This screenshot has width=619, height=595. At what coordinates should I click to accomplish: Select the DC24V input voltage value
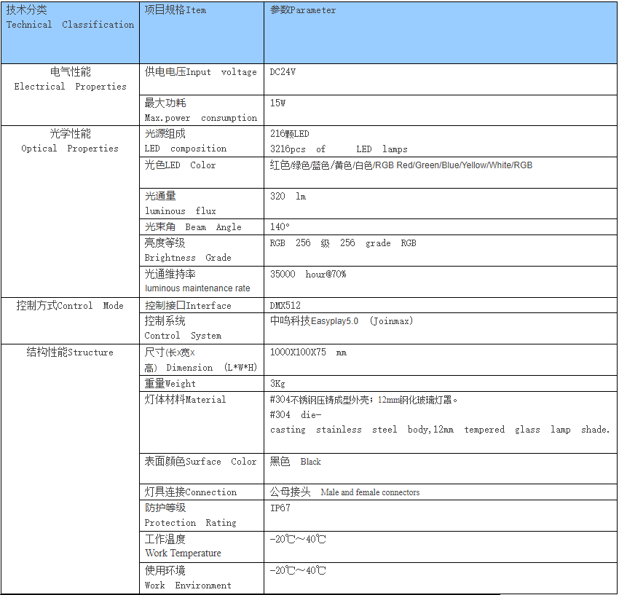point(283,72)
